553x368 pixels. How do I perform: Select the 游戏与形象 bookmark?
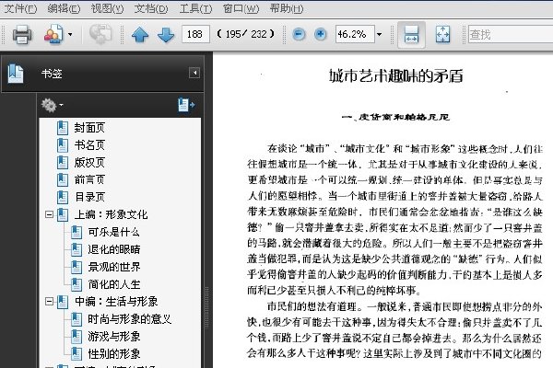[x=114, y=337]
